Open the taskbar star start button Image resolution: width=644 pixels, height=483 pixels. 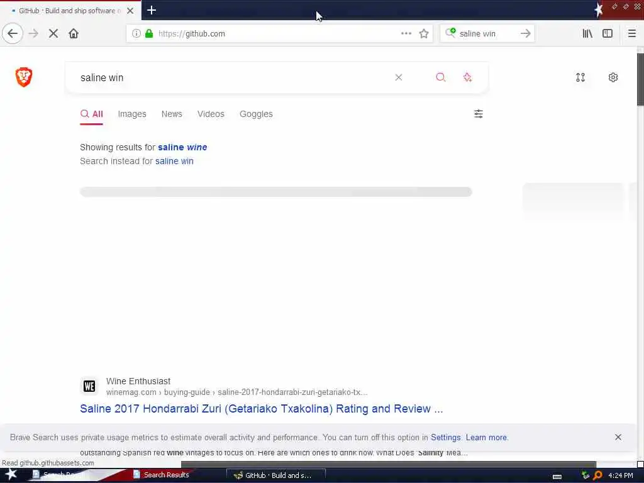pyautogui.click(x=11, y=475)
